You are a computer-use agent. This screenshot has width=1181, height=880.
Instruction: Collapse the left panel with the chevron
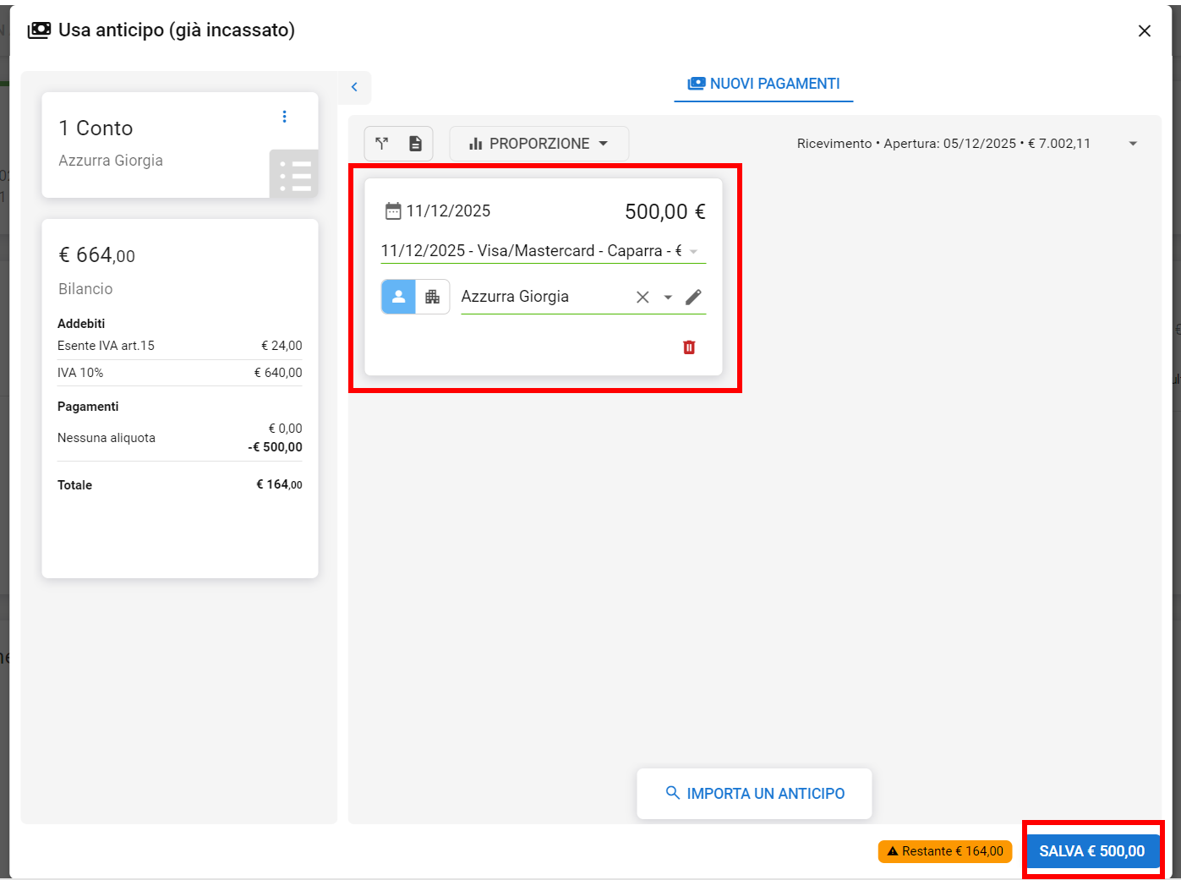pos(354,87)
